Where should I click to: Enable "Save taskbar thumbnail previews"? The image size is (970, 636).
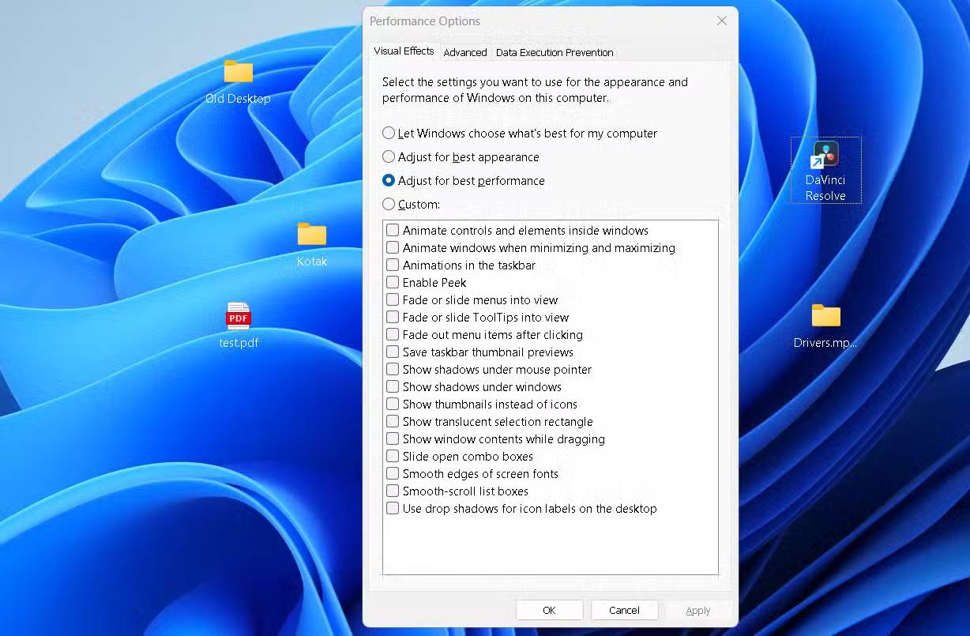click(x=393, y=352)
